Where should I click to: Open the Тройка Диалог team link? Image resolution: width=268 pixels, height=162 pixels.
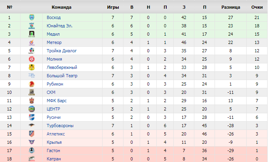(61, 51)
